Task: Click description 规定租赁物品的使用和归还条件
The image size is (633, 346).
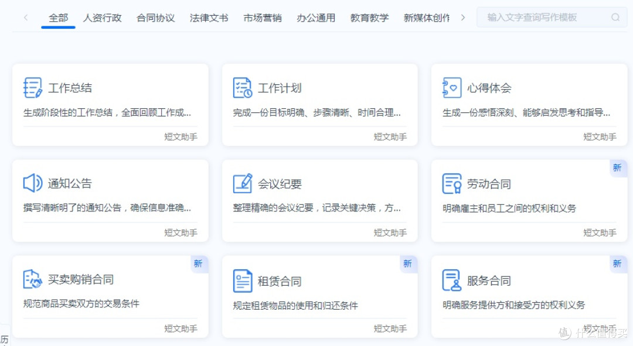Action: [x=295, y=305]
